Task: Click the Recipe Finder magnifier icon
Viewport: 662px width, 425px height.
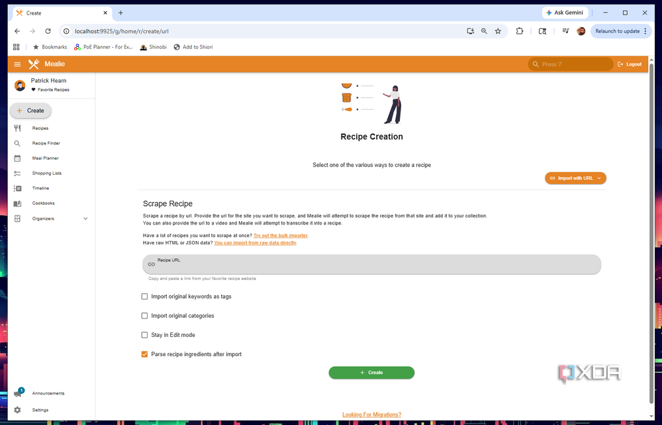Action: coord(17,144)
